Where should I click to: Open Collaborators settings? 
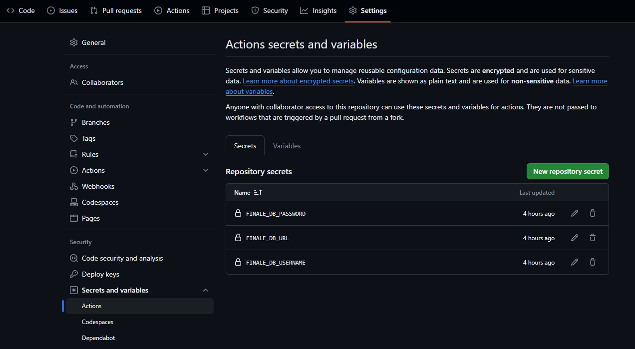coord(140,82)
